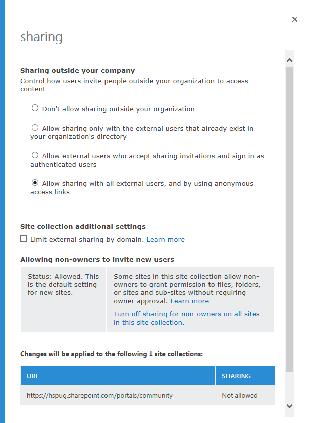Open Learn more link about non-owner permissions
This screenshot has height=423, width=314.
tap(189, 301)
